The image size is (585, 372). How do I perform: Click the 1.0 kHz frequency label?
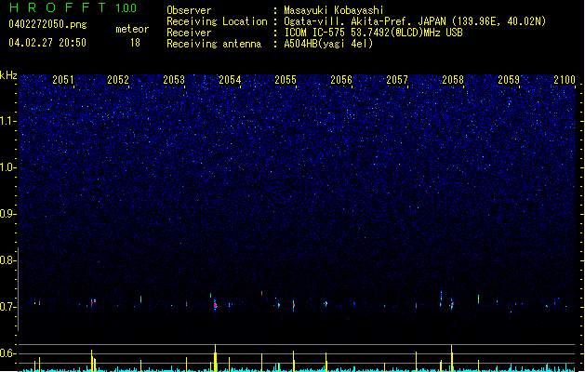pos(7,167)
